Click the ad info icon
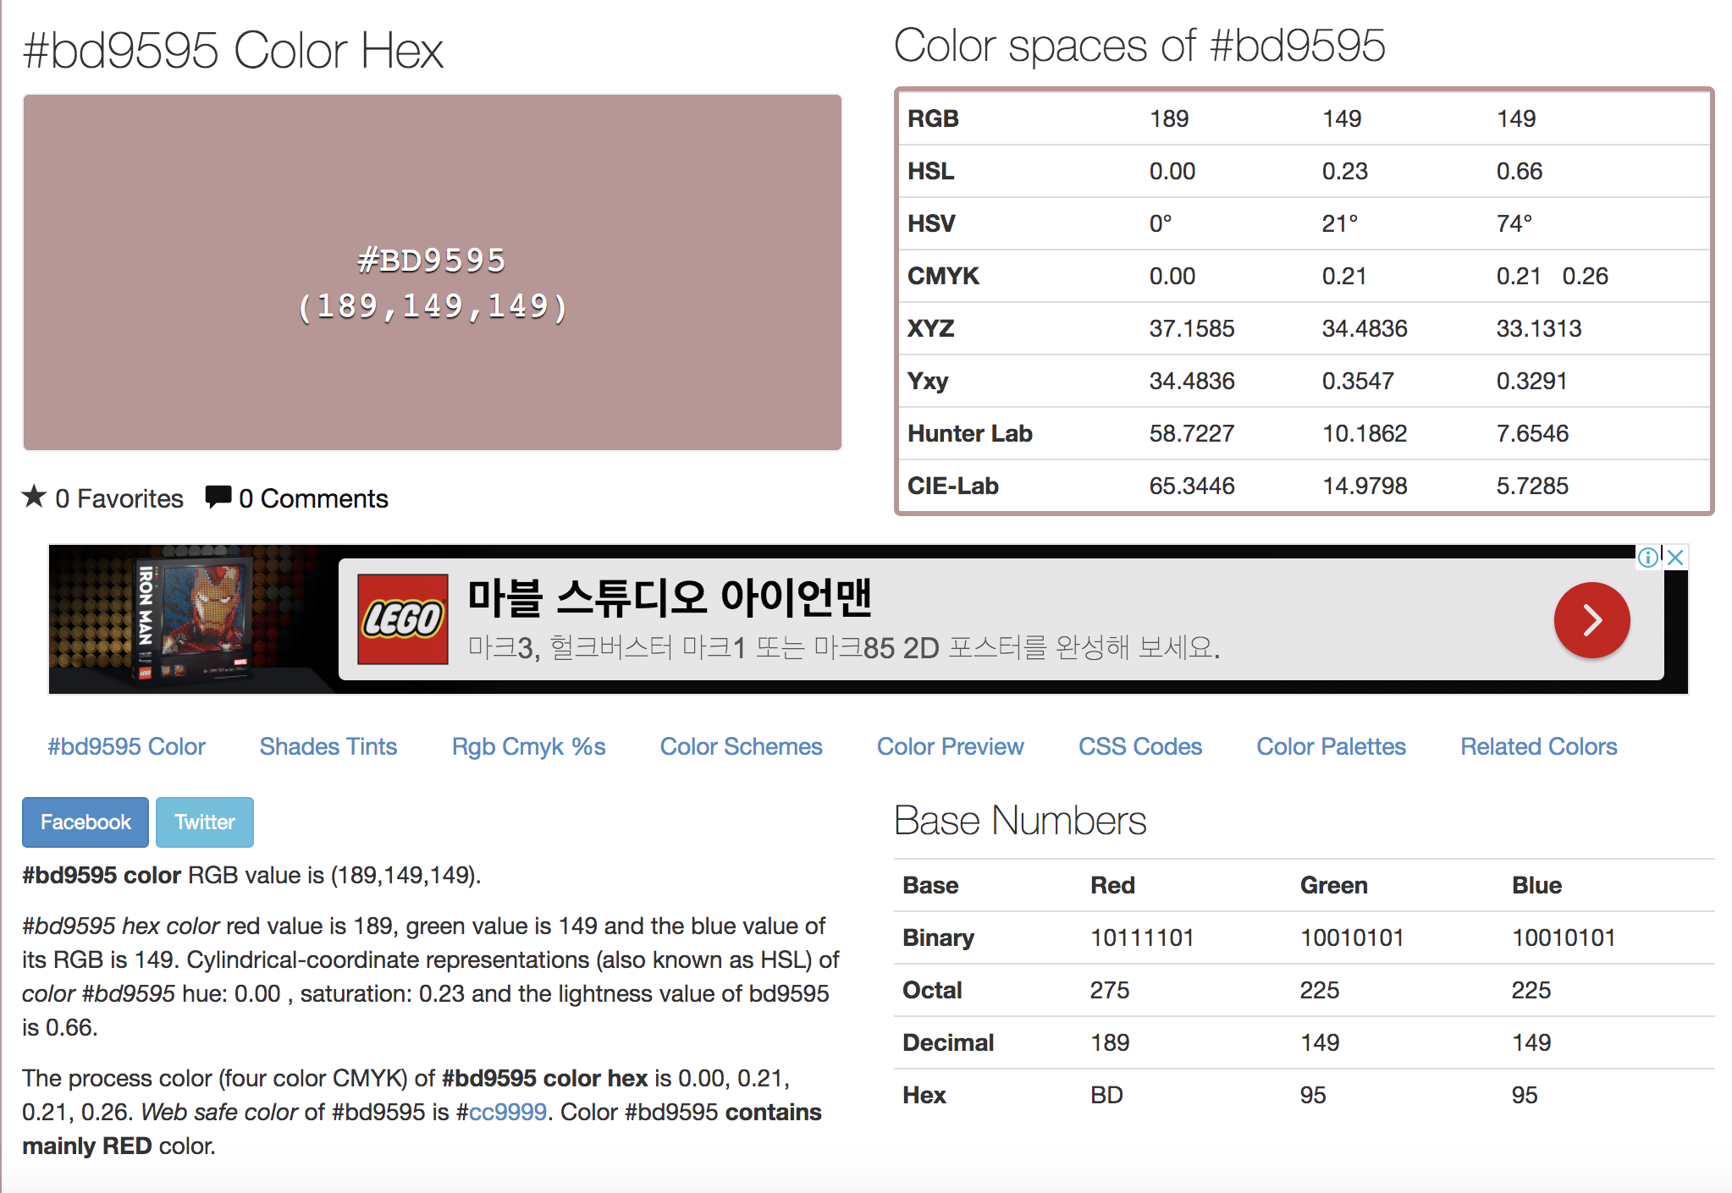The image size is (1732, 1193). (x=1647, y=557)
